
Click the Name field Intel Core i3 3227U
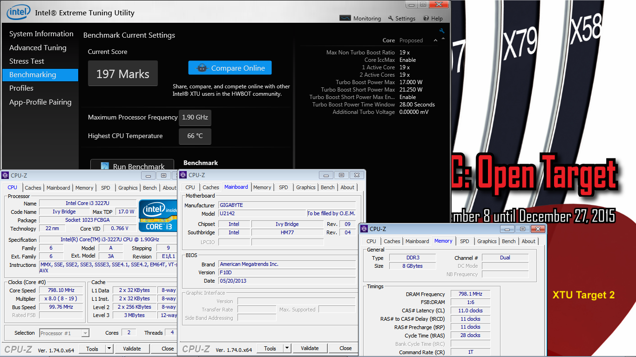pyautogui.click(x=88, y=204)
